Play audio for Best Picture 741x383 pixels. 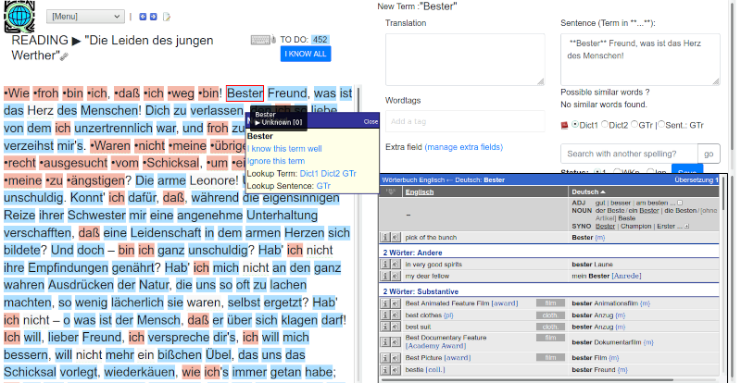tap(396, 357)
